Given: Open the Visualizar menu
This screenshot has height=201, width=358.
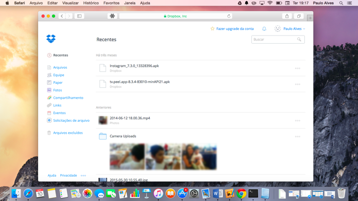Looking at the screenshot, I should [71, 3].
